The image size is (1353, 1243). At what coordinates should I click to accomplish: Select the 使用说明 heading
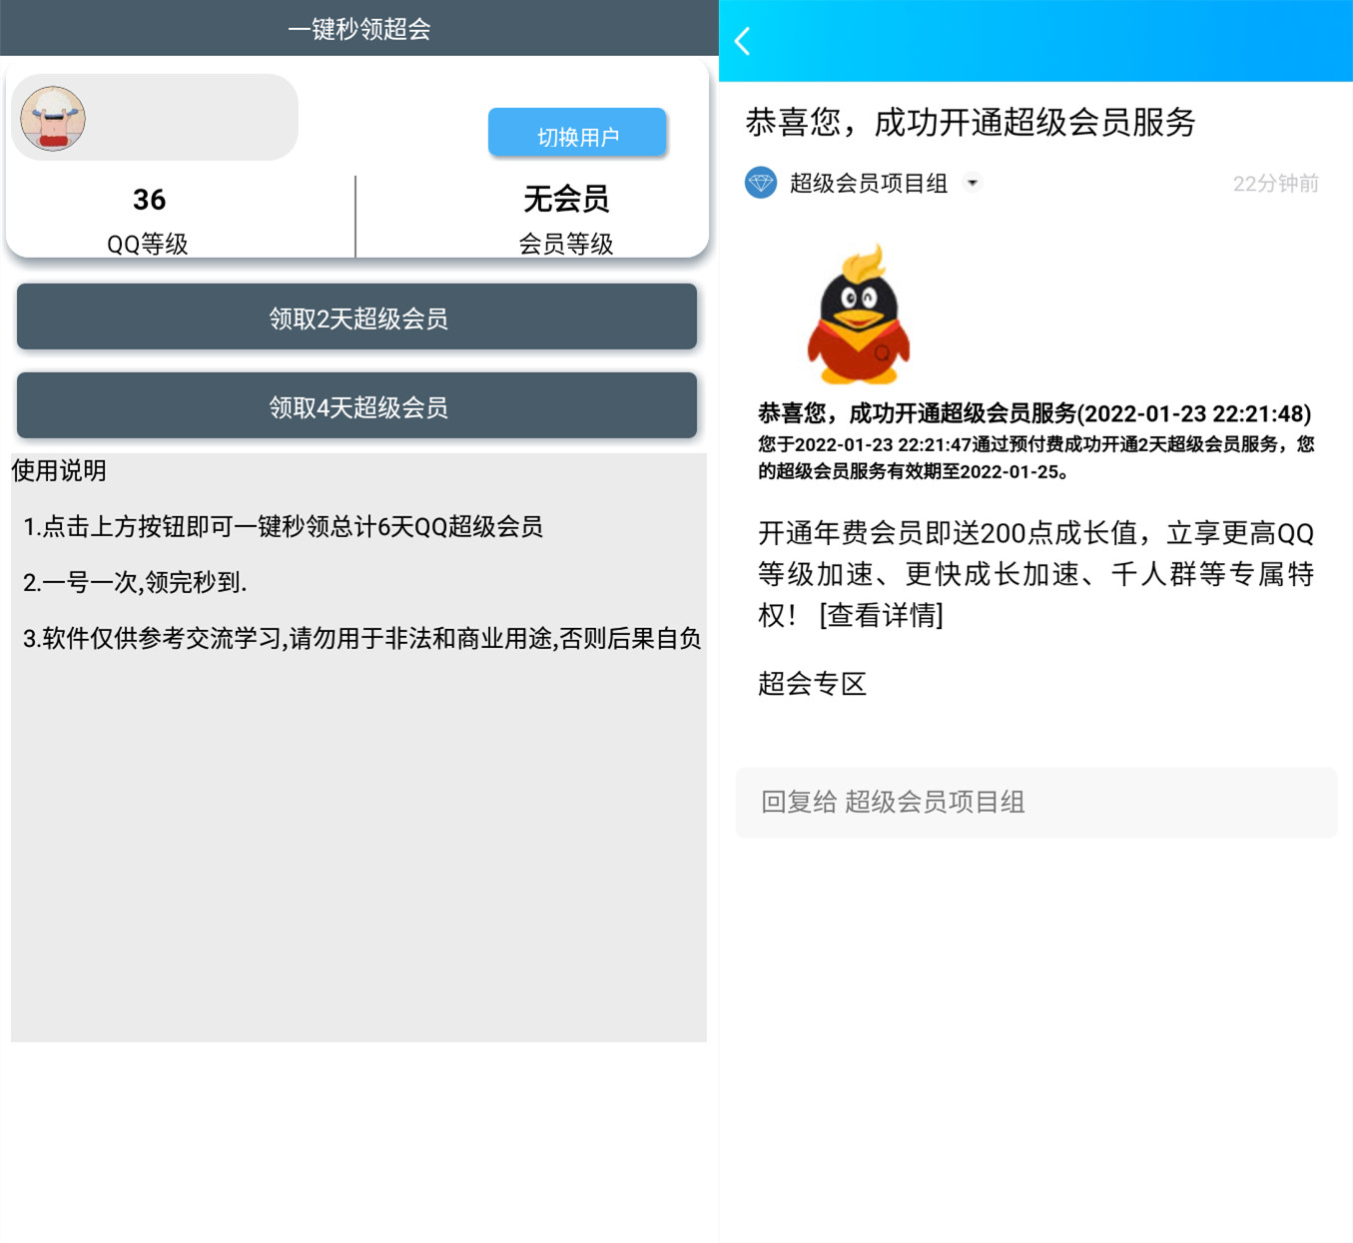point(59,471)
